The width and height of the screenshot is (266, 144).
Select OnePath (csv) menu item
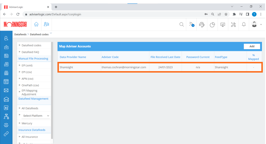tap(30, 85)
